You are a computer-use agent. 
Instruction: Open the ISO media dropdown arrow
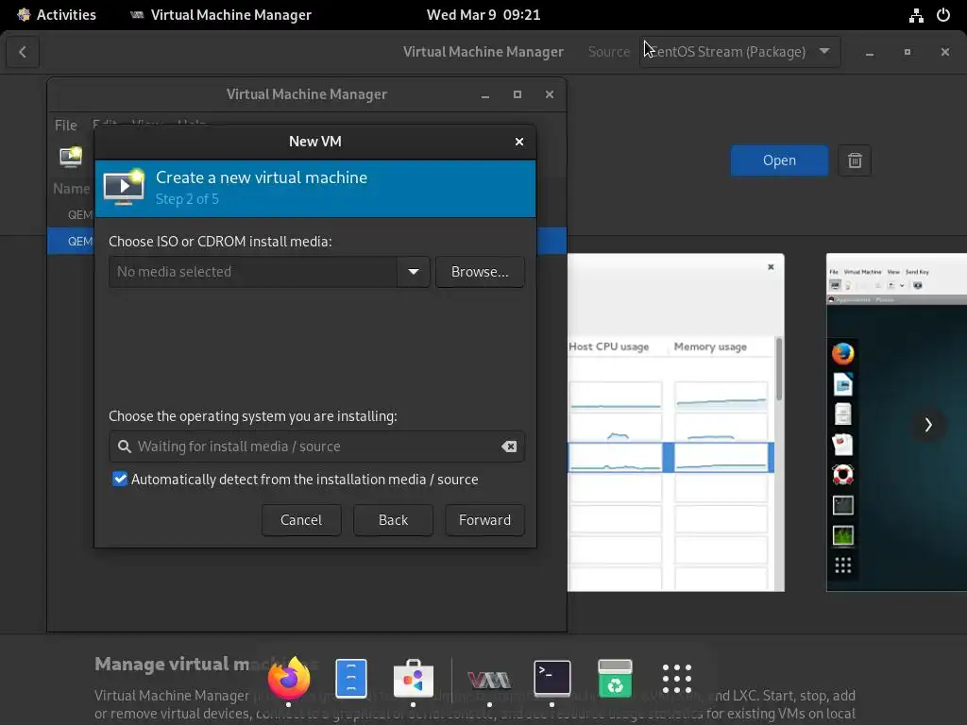pos(414,272)
